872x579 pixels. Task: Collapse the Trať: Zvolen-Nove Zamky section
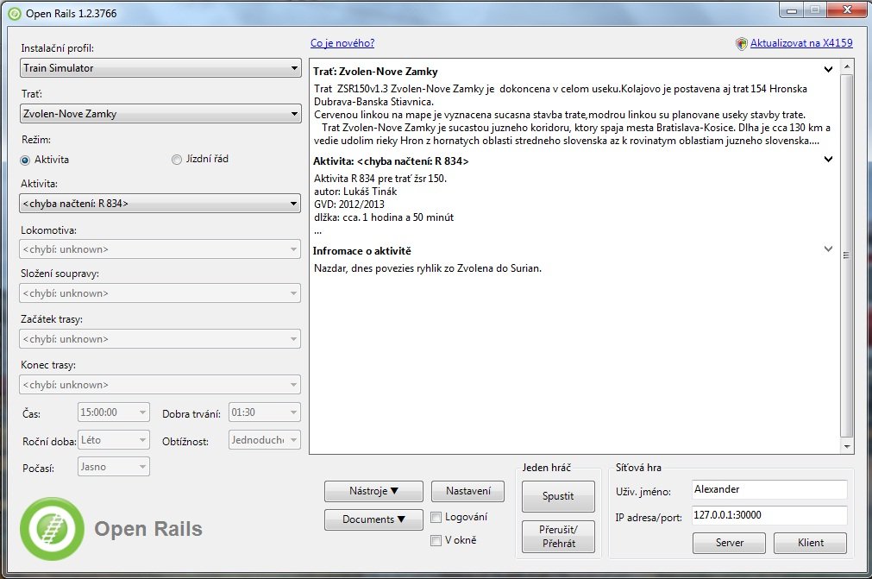tap(828, 70)
